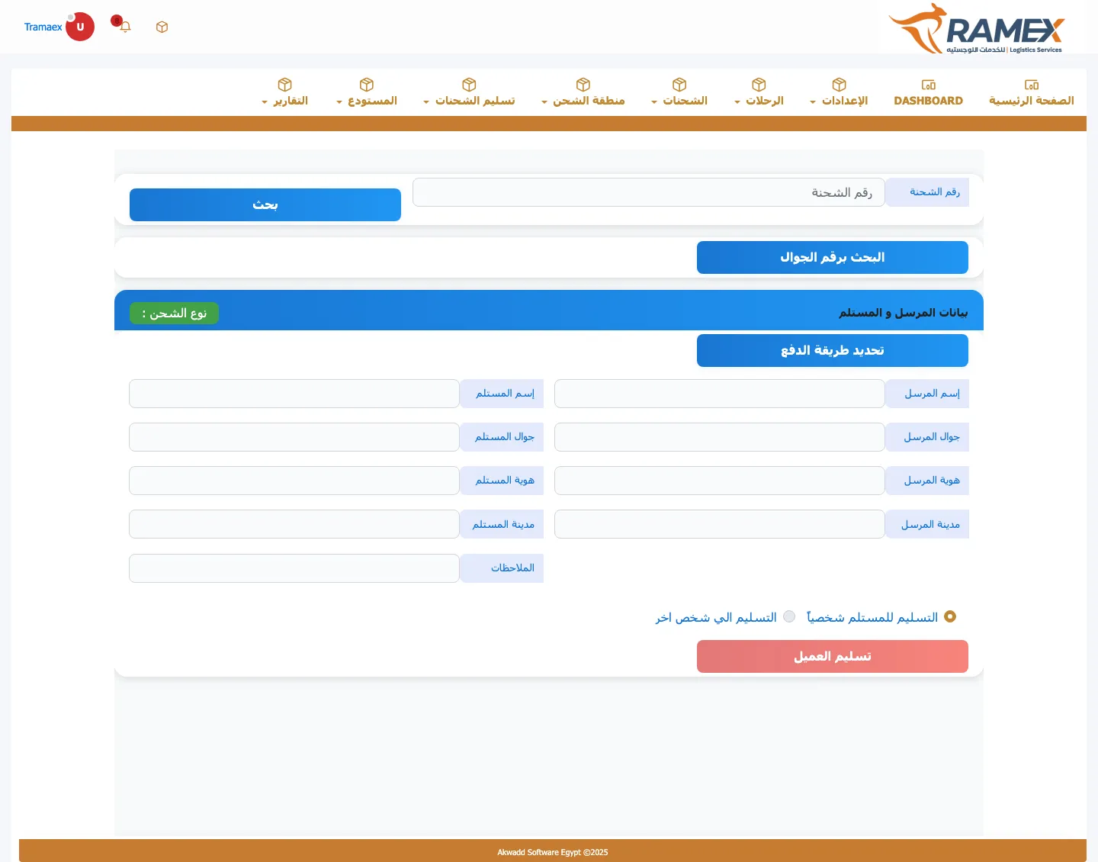The width and height of the screenshot is (1098, 862).
Task: Click the box icon above التقارير
Action: pyautogui.click(x=285, y=84)
